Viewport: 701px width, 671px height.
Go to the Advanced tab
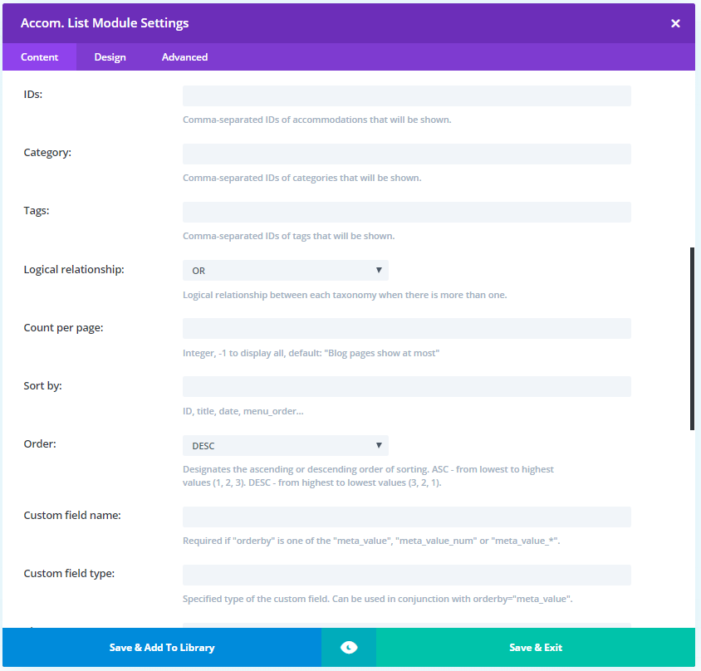[184, 57]
